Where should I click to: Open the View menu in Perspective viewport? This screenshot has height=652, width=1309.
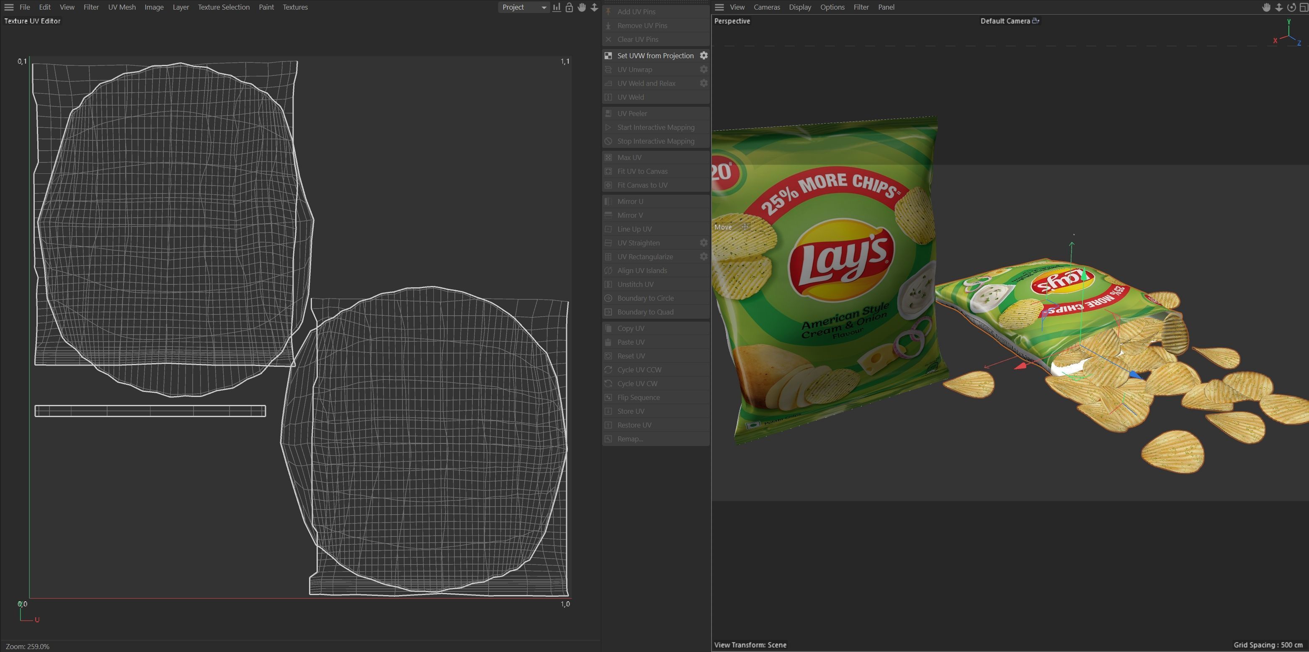(737, 7)
